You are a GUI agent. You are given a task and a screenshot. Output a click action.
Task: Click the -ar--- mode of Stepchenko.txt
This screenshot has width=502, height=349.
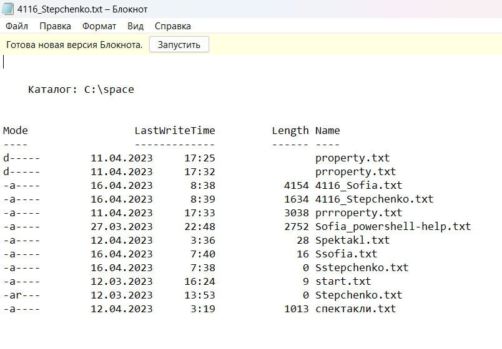[x=22, y=295]
